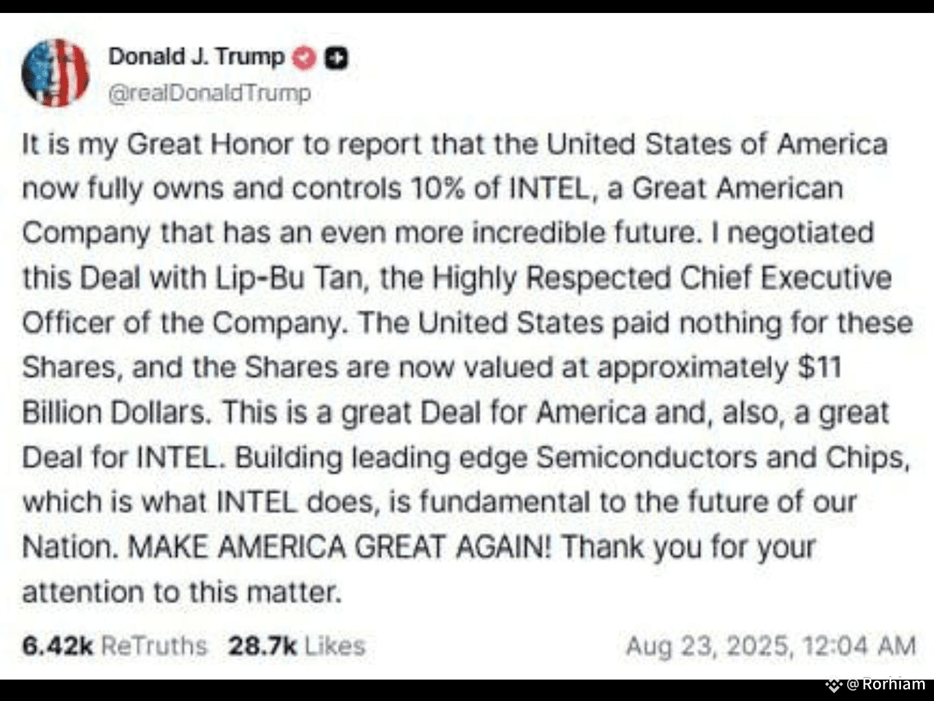934x701 pixels.
Task: View the 28.7k Likes count
Action: pyautogui.click(x=262, y=645)
